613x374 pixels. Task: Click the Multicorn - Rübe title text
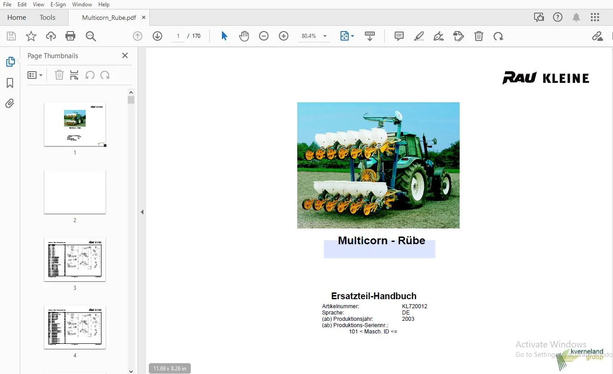coord(382,241)
